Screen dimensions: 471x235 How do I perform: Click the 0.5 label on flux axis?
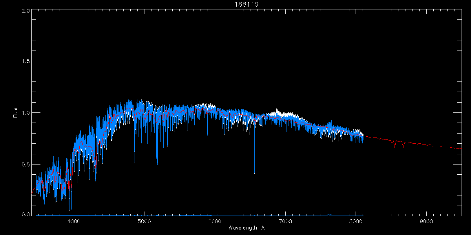(x=26, y=164)
